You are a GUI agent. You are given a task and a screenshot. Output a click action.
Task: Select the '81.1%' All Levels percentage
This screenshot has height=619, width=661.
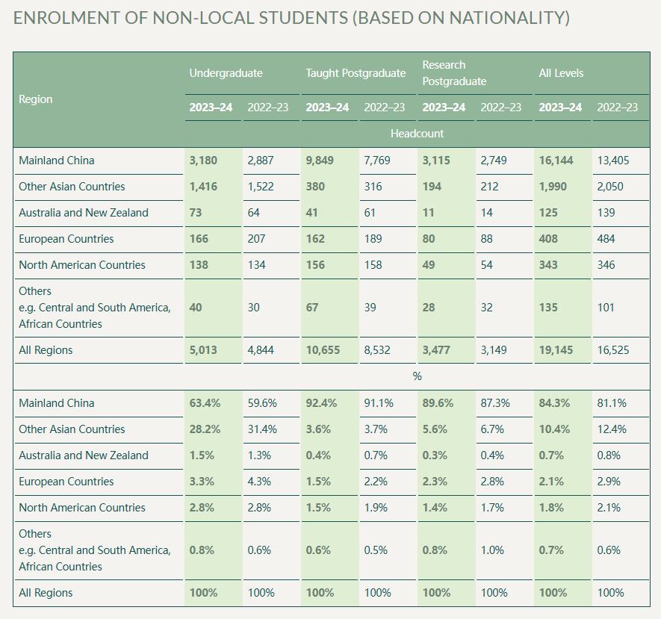[x=612, y=403]
